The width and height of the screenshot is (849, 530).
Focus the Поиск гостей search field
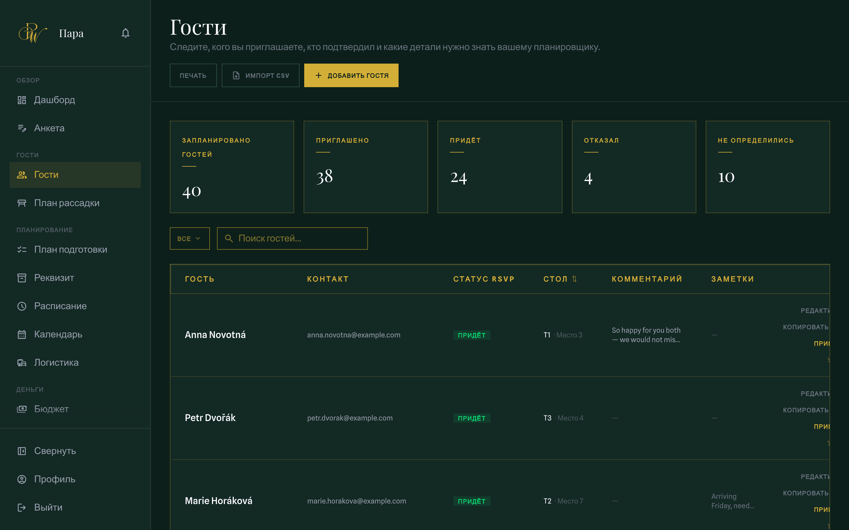[292, 238]
